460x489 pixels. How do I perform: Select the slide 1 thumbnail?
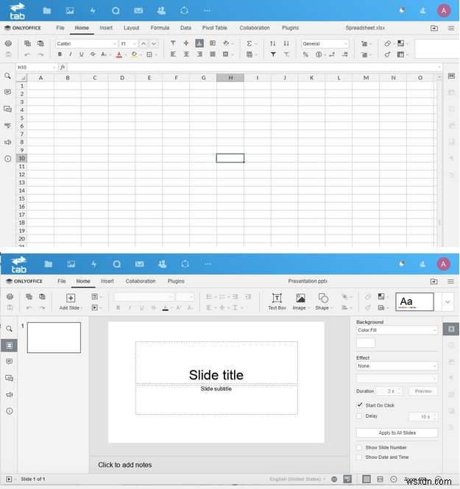point(54,338)
